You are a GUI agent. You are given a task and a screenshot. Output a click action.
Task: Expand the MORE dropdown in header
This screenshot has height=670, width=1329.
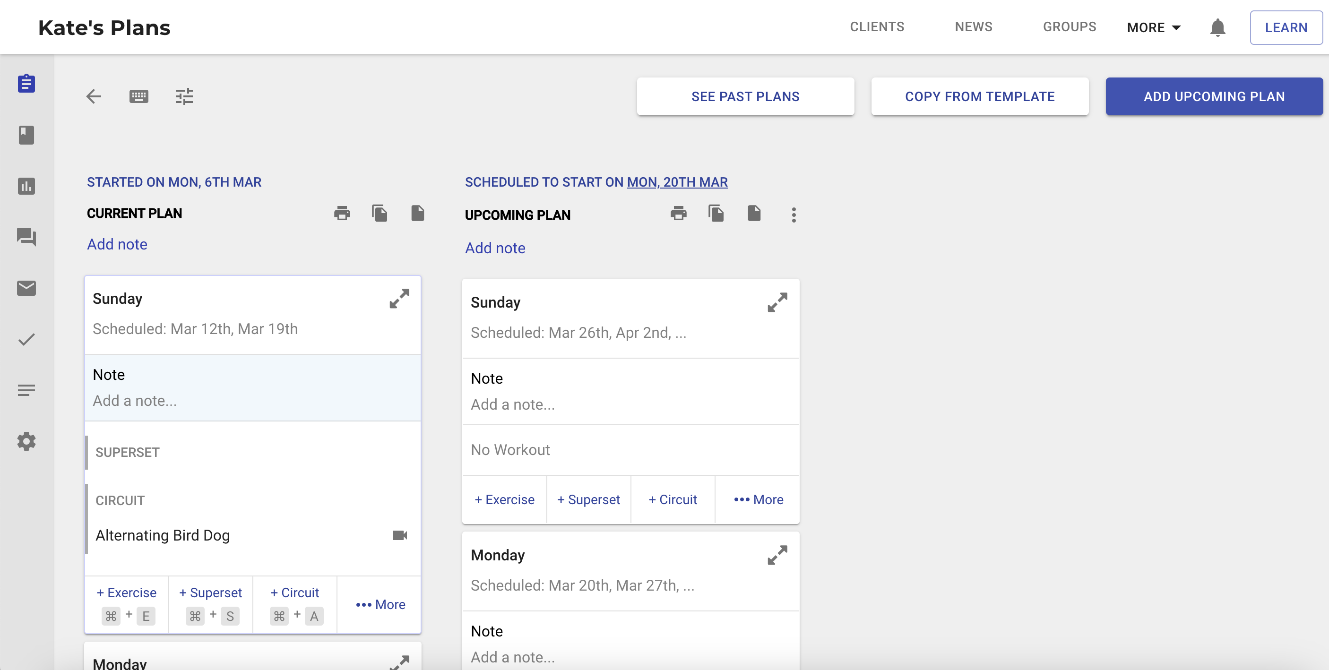[x=1154, y=27]
